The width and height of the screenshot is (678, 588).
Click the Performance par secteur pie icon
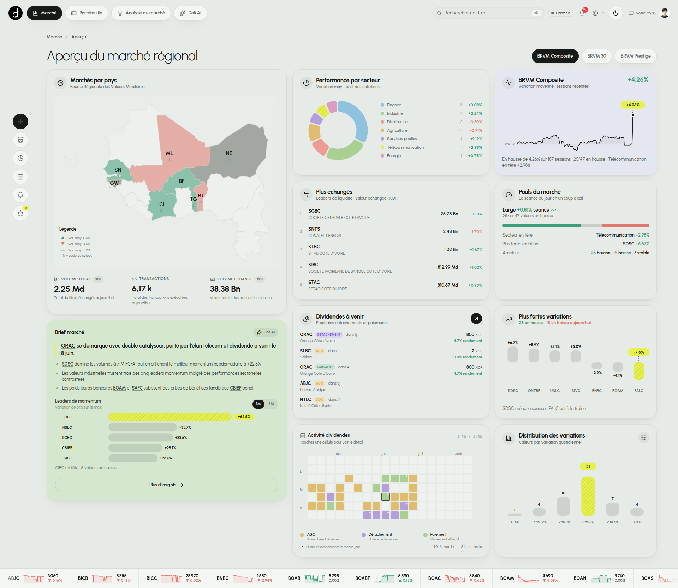point(306,83)
